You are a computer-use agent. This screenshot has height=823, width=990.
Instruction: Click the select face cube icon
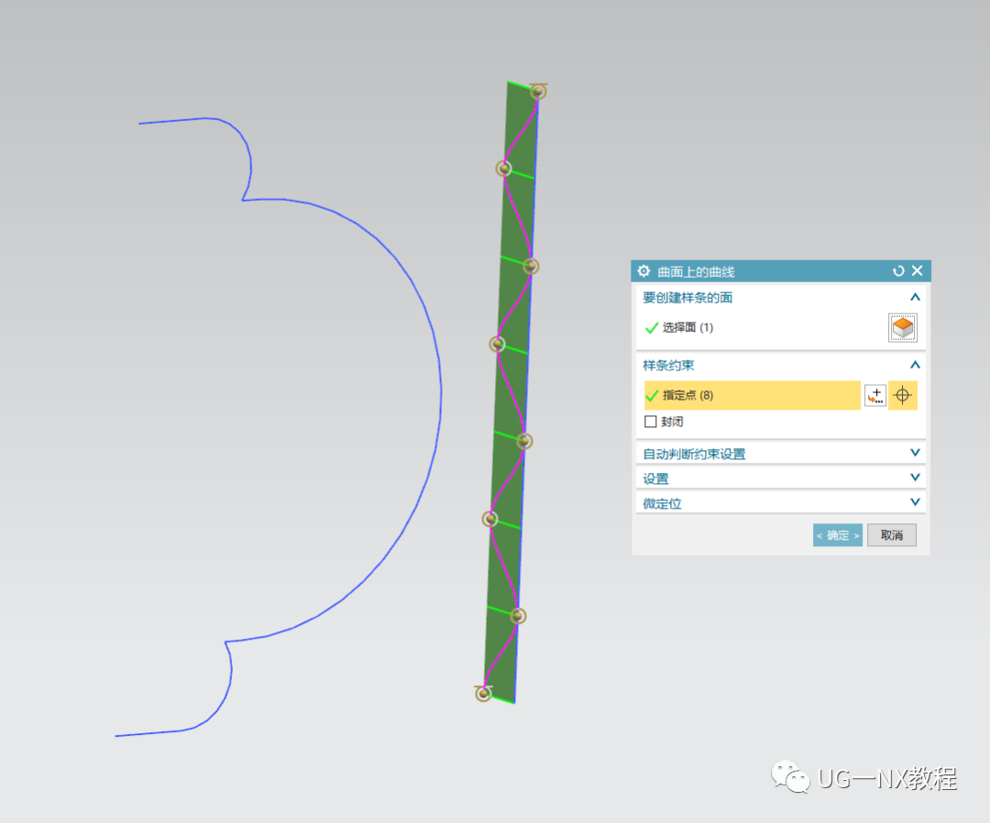point(902,327)
